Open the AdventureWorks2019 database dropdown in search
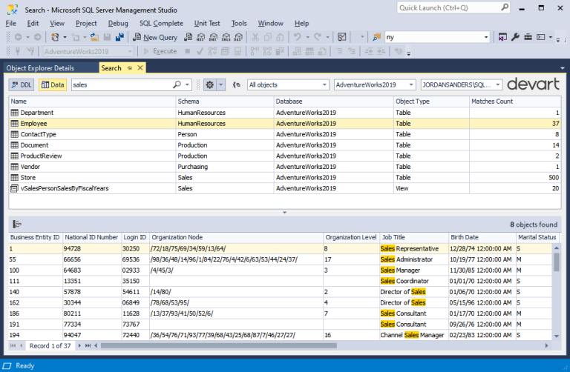Screen dimensions: 570x372 pyautogui.click(x=410, y=85)
